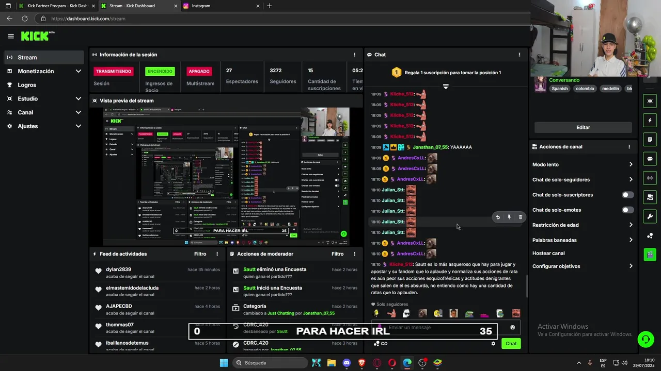Open the wrench tools icon in right rail
The height and width of the screenshot is (371, 661).
tap(650, 216)
